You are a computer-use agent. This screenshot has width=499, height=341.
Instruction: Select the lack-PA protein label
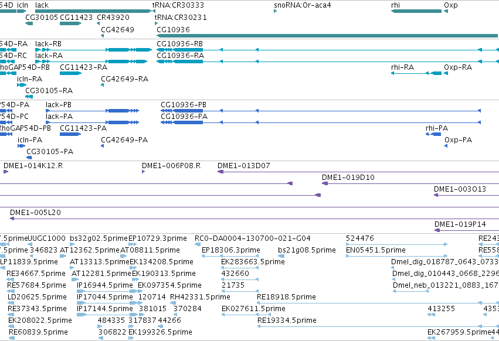click(x=59, y=117)
